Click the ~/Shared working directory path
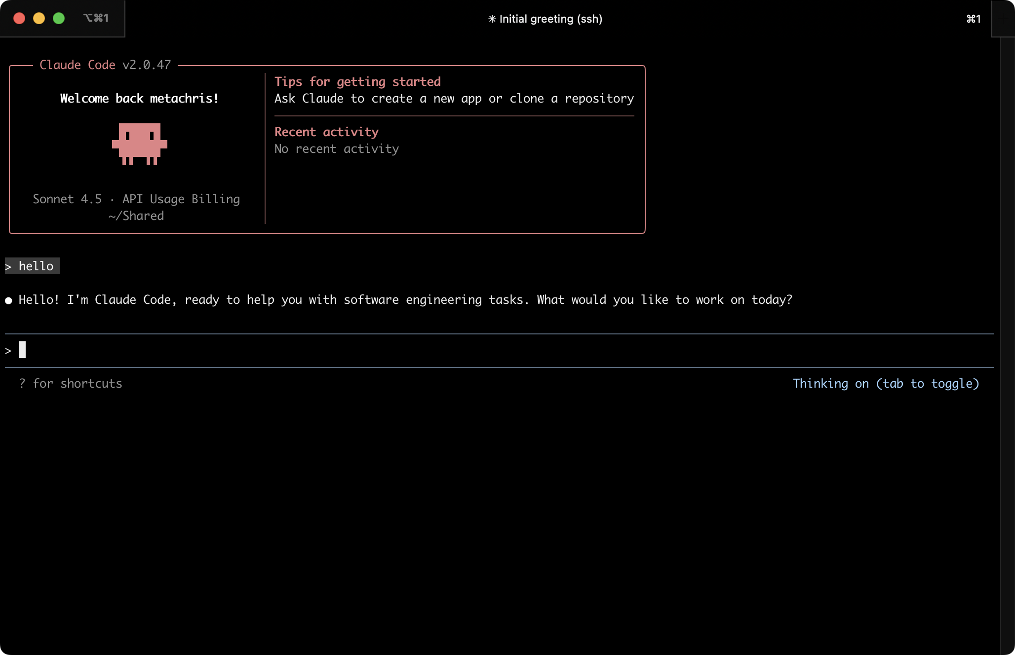This screenshot has width=1015, height=655. [x=136, y=216]
